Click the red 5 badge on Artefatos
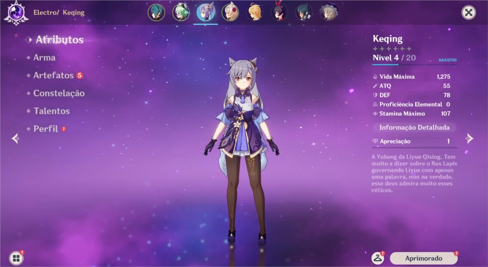Viewport: 488px width, 267px height. click(80, 75)
